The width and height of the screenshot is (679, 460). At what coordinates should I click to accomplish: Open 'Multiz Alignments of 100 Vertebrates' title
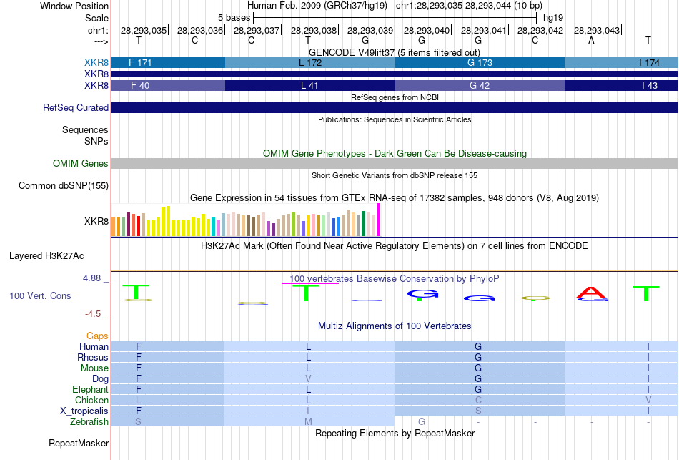pyautogui.click(x=395, y=326)
